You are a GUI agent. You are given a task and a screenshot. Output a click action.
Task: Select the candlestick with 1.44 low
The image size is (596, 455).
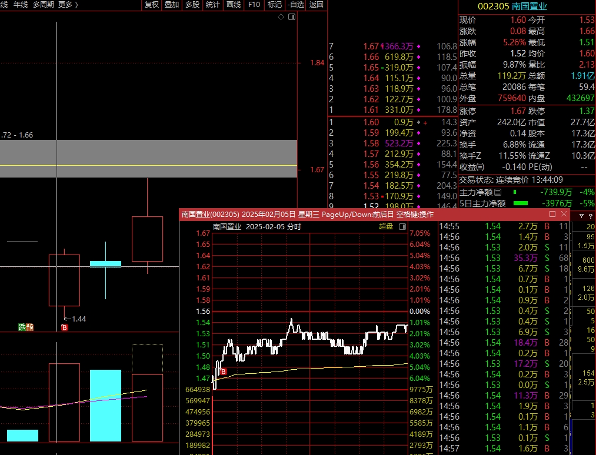64,280
